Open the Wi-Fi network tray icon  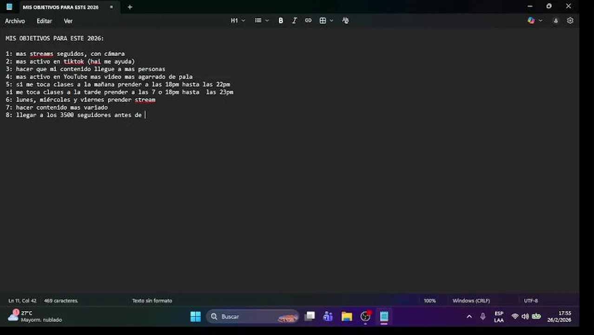coord(515,316)
